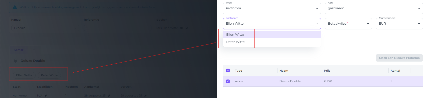
Task: Uncheck the room Deluxe Double row checkbox
Action: pos(228,81)
